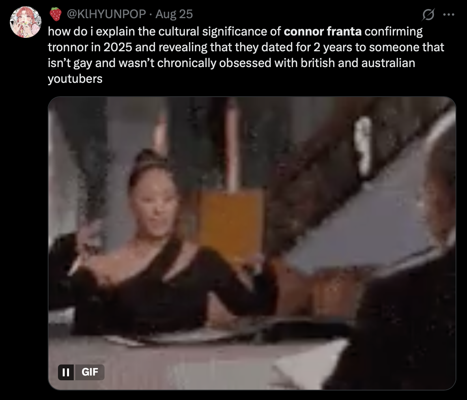467x400 pixels.
Task: Open the Aug 25 timestamp link
Action: pyautogui.click(x=174, y=14)
